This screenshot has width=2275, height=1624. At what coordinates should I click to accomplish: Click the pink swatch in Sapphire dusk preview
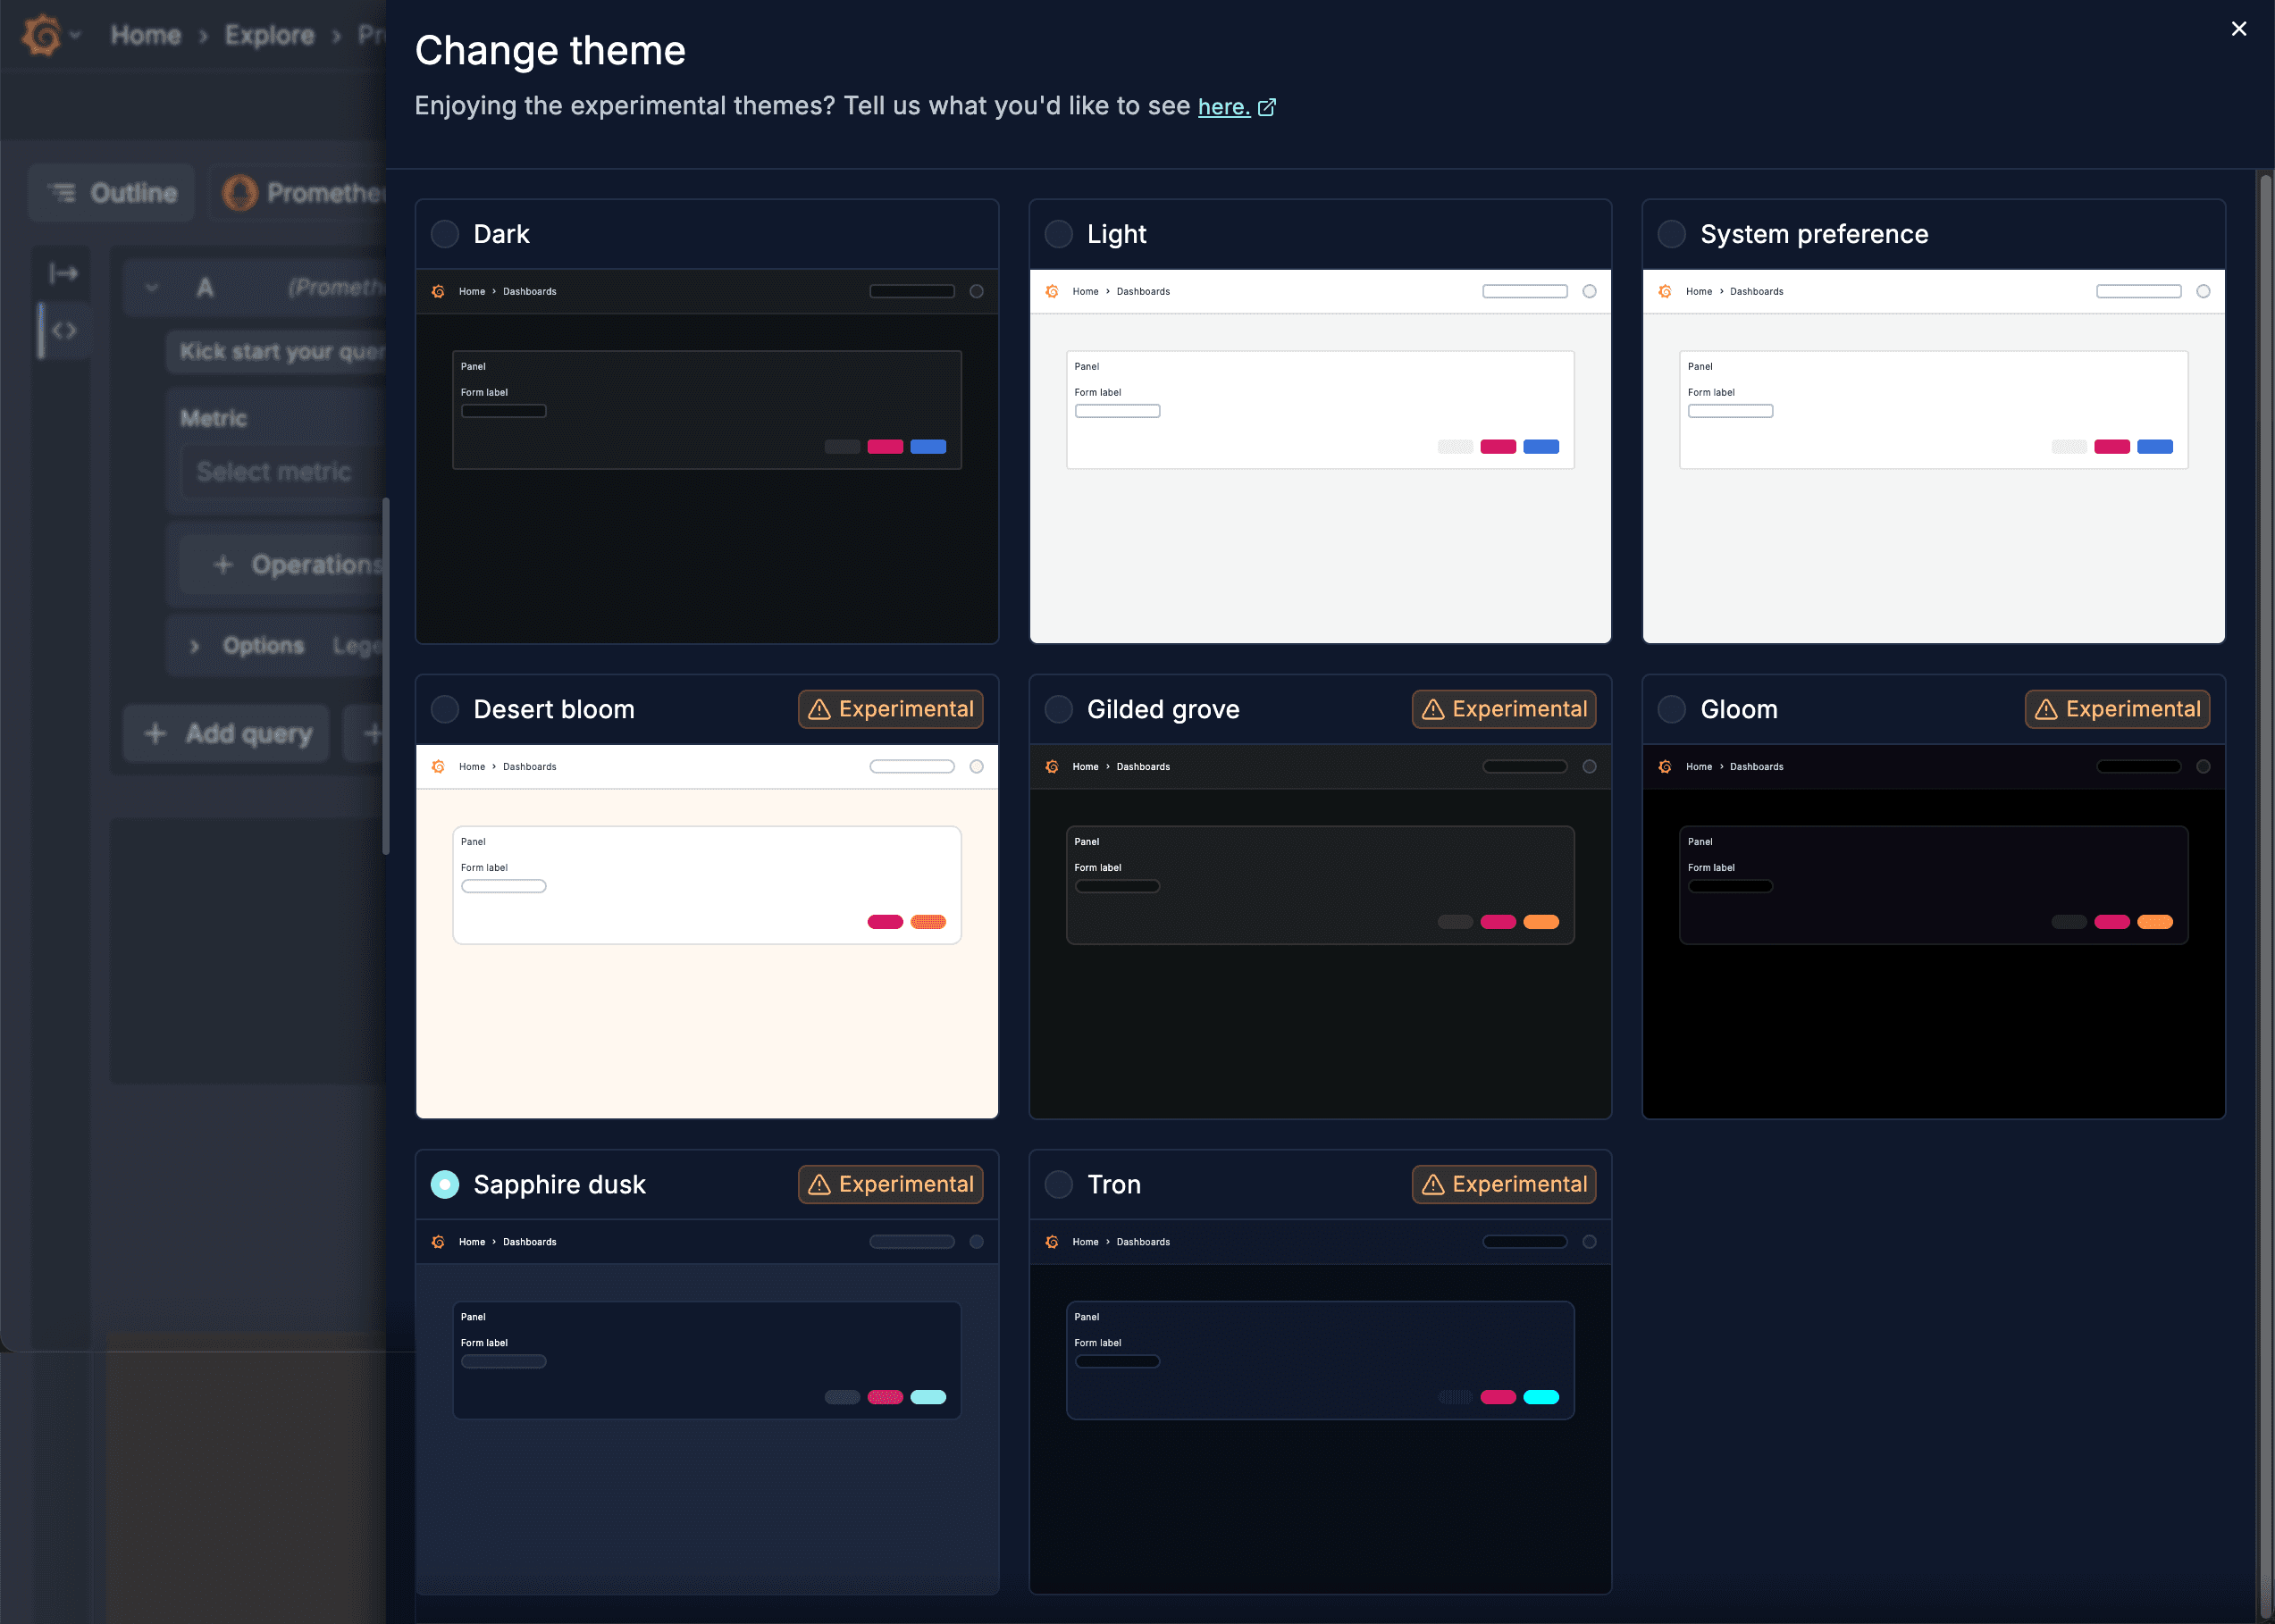click(884, 1397)
